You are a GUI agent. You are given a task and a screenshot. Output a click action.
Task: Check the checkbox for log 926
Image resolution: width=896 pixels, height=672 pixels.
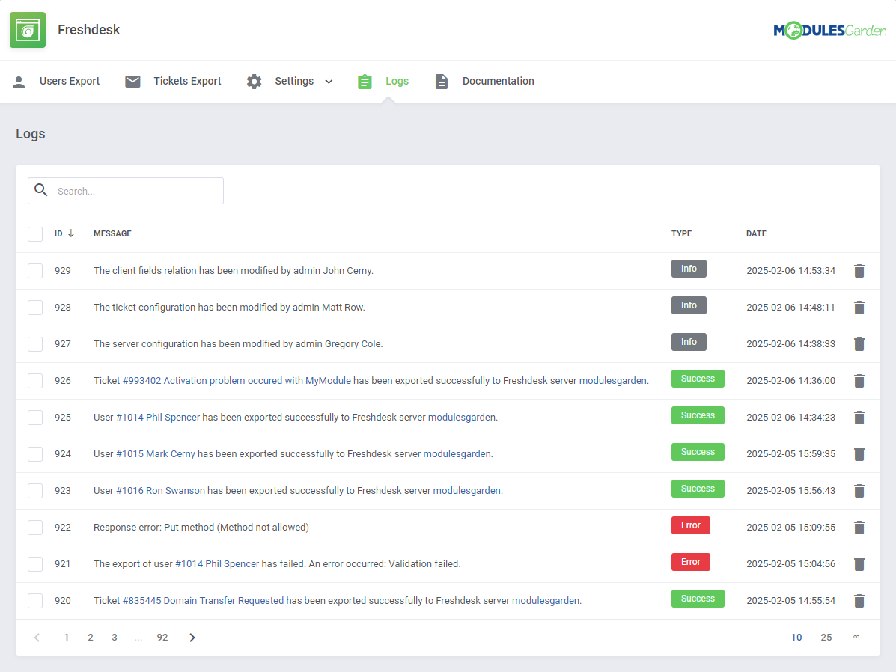tap(35, 380)
